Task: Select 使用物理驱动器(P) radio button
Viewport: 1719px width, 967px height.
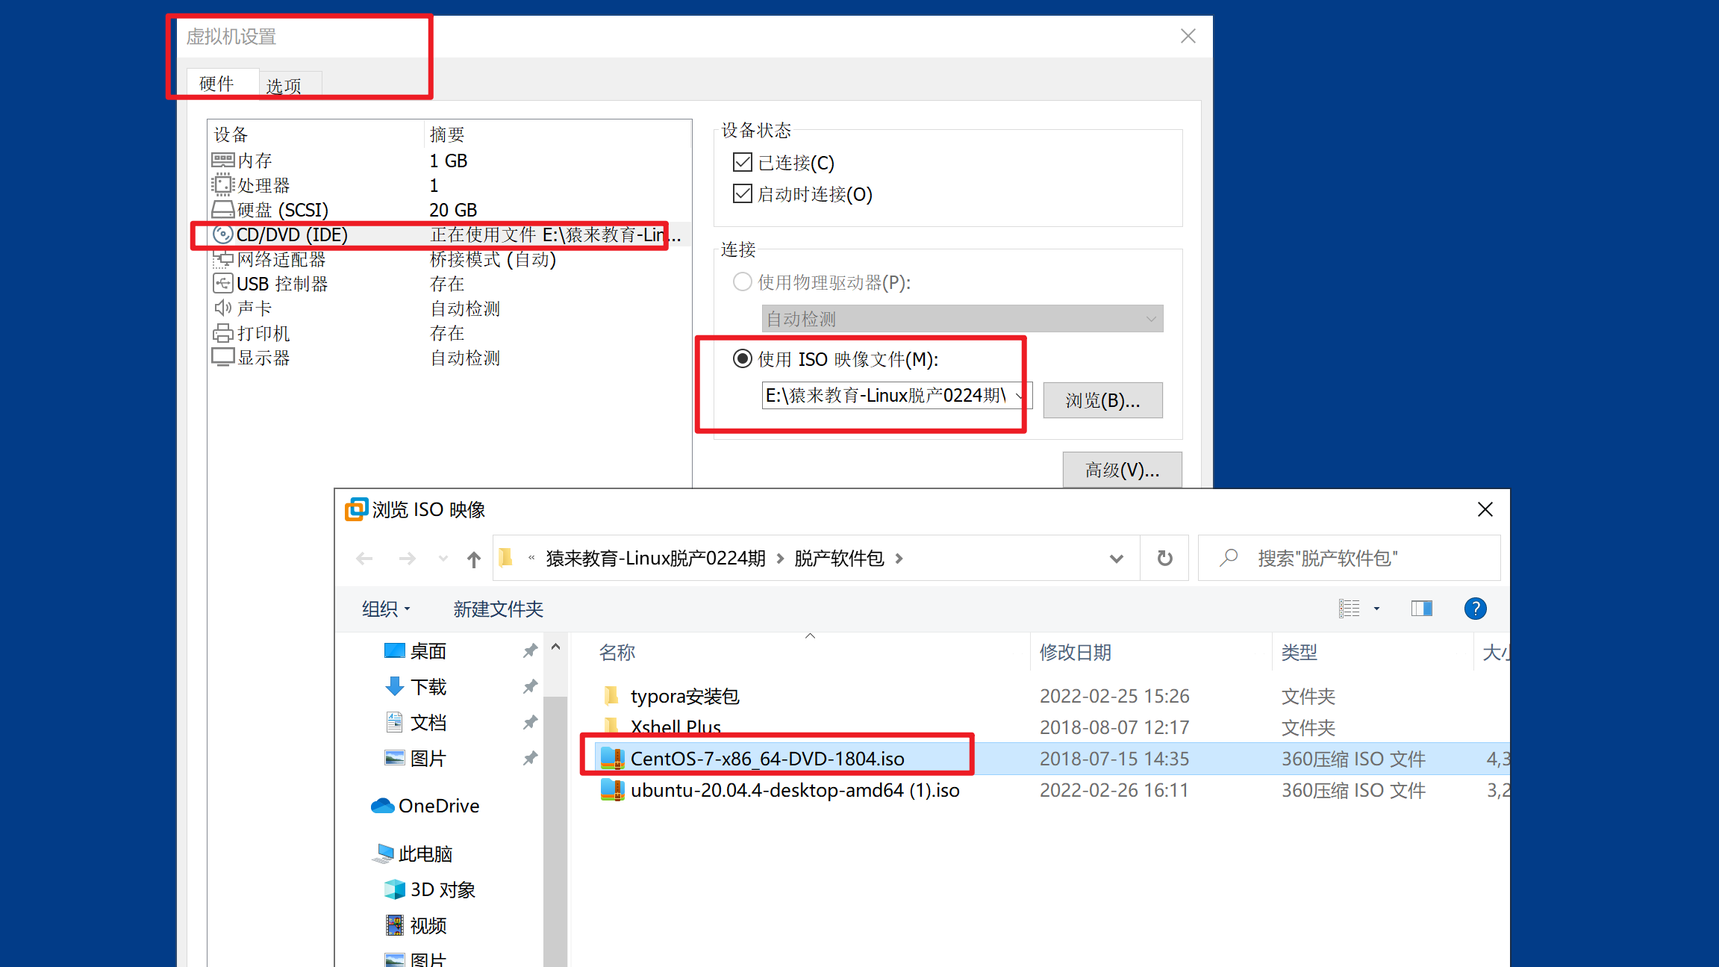Action: [743, 282]
